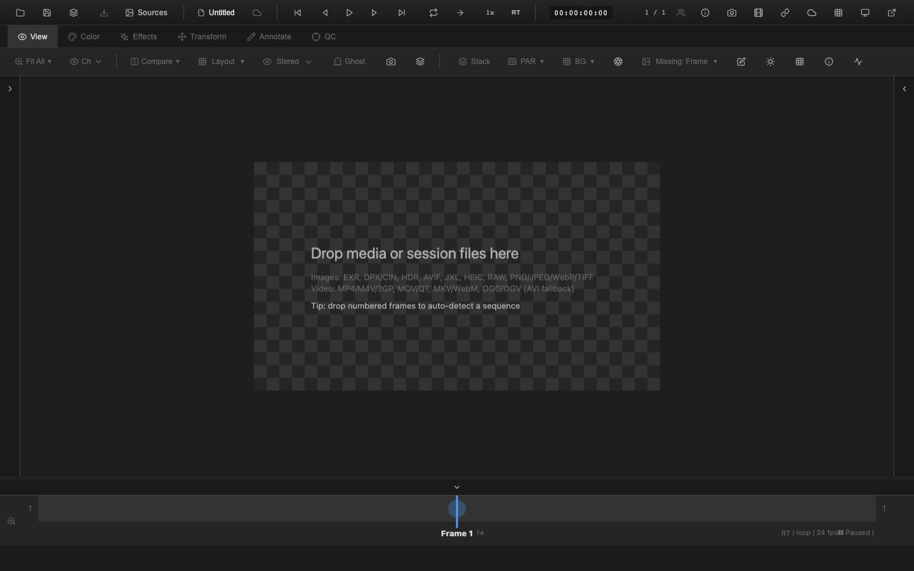Open the Fit All zoom dropdown

(x=33, y=62)
